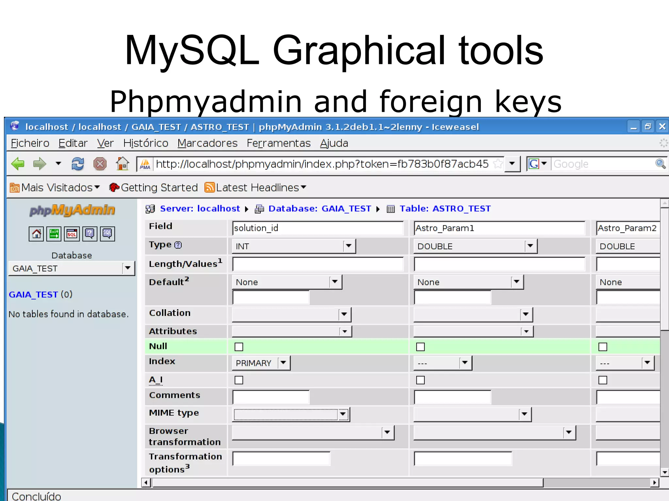The width and height of the screenshot is (669, 501).
Task: Click the Database: GAIA_TEST breadcrumb link
Action: [319, 209]
